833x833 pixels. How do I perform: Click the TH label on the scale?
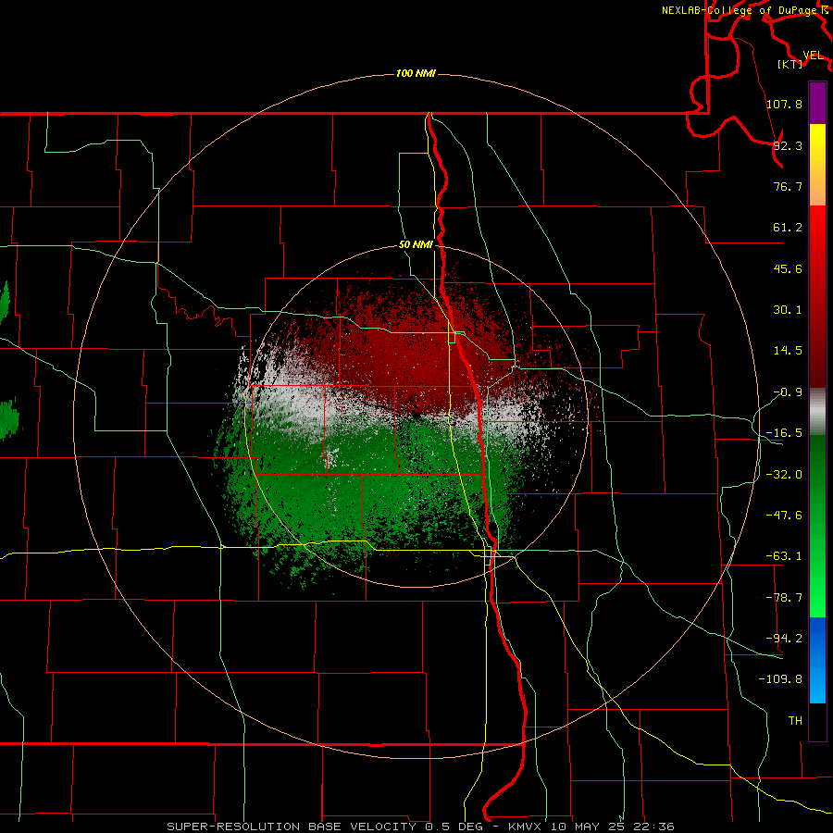click(x=795, y=721)
